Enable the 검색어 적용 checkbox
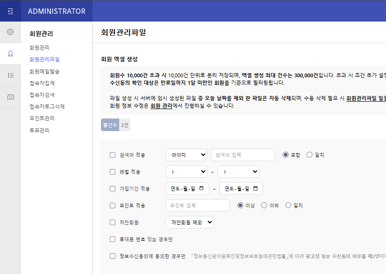386x274 pixels. point(112,155)
